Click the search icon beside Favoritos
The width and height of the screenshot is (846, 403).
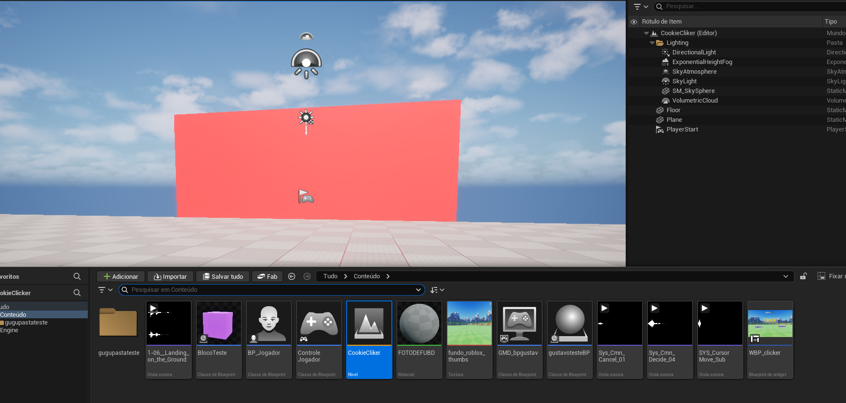(77, 276)
